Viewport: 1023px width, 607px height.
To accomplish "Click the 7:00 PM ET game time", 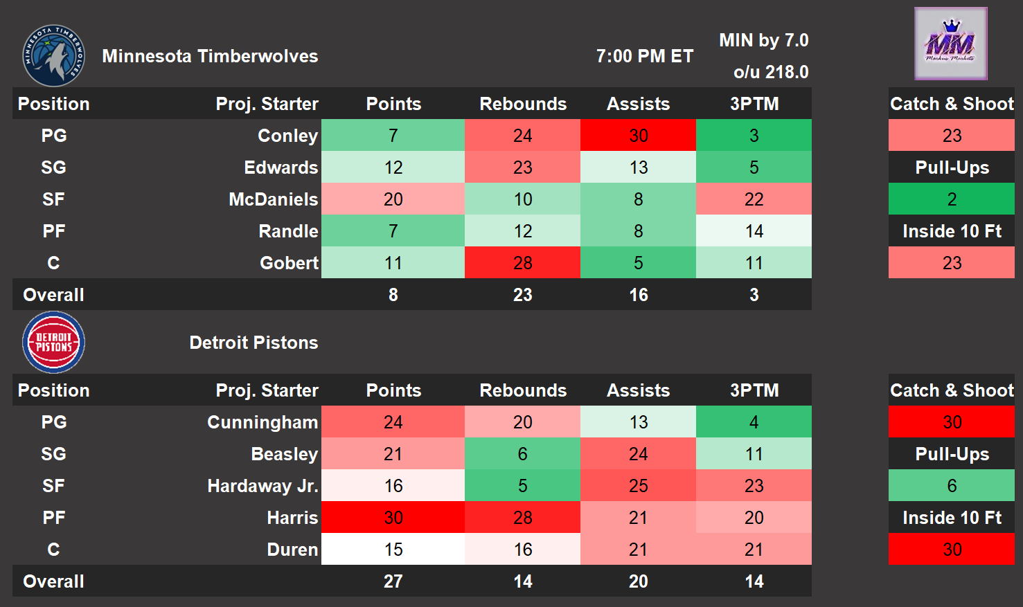I will point(644,56).
